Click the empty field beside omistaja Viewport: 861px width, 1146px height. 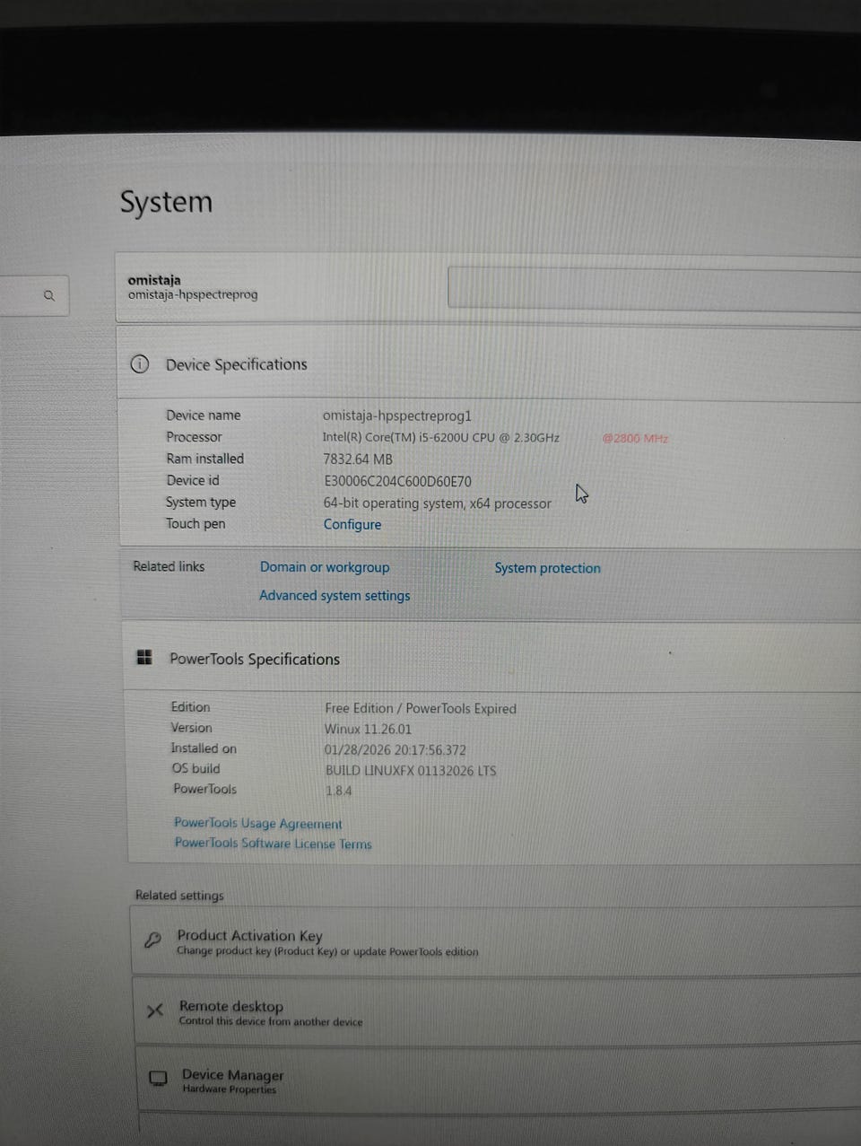654,288
